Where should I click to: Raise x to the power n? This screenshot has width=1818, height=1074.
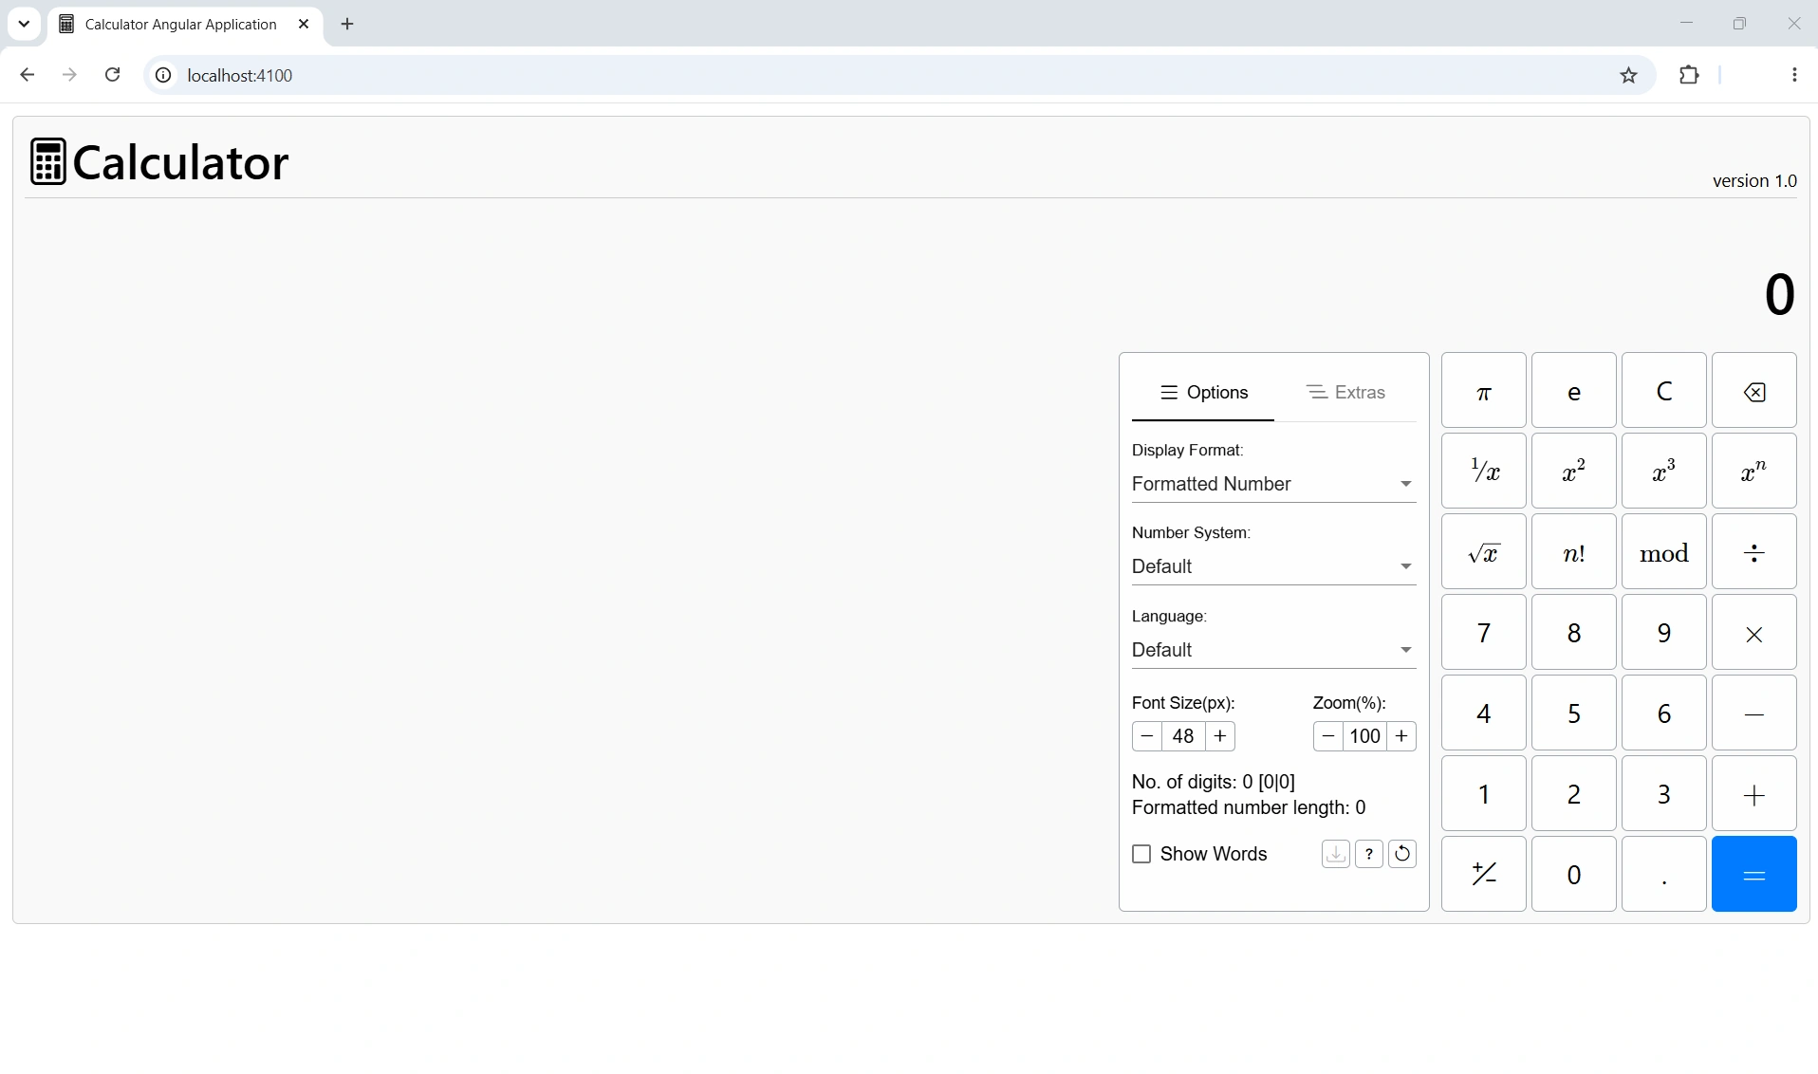1753,472
